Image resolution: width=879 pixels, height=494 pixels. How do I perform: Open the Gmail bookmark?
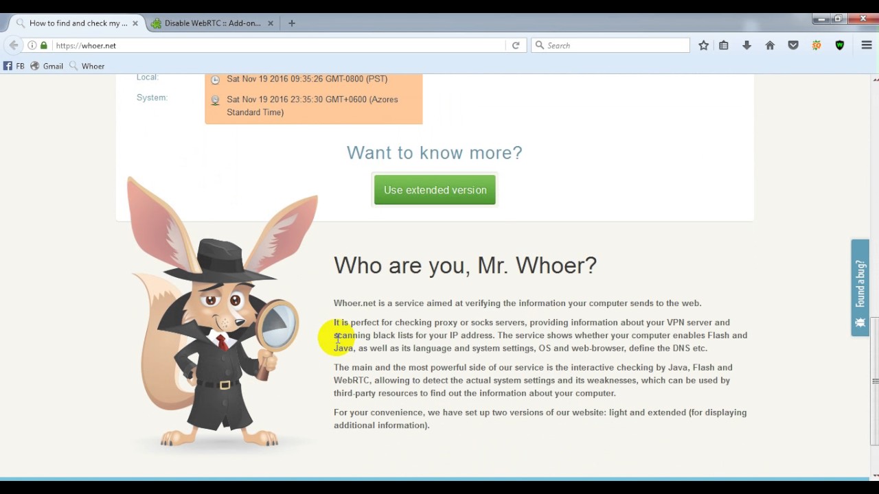(x=47, y=66)
